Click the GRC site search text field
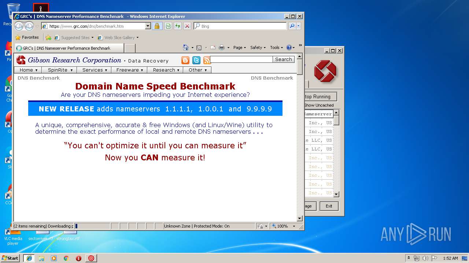This screenshot has height=263, width=469. (241, 59)
